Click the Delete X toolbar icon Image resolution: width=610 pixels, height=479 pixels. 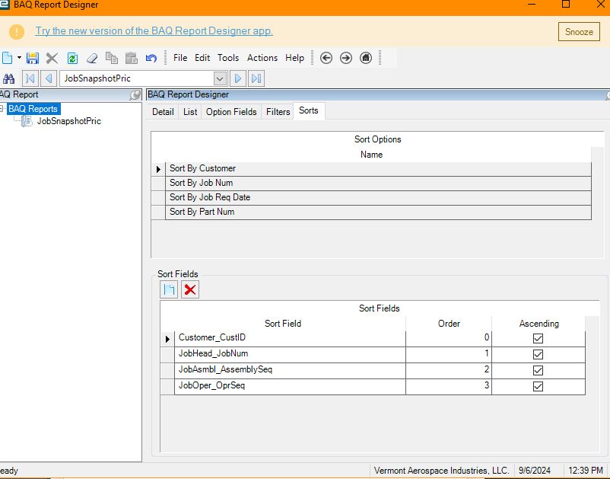point(52,58)
